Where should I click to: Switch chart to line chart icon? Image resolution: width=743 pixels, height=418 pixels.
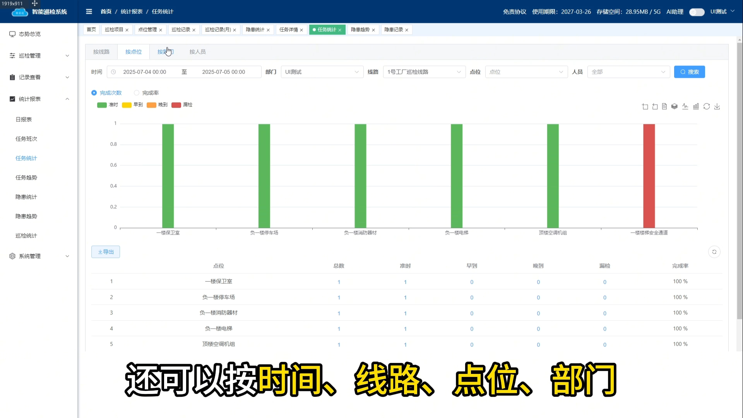coord(685,106)
